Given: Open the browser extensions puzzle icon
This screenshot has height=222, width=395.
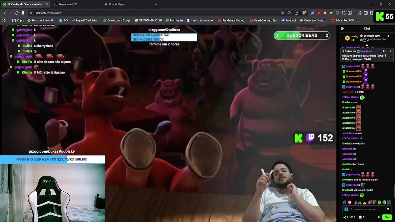Looking at the screenshot, I should [x=343, y=13].
